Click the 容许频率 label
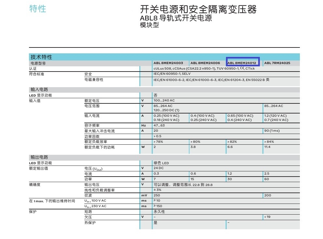This screenshot has width=323, height=239. 92,126
